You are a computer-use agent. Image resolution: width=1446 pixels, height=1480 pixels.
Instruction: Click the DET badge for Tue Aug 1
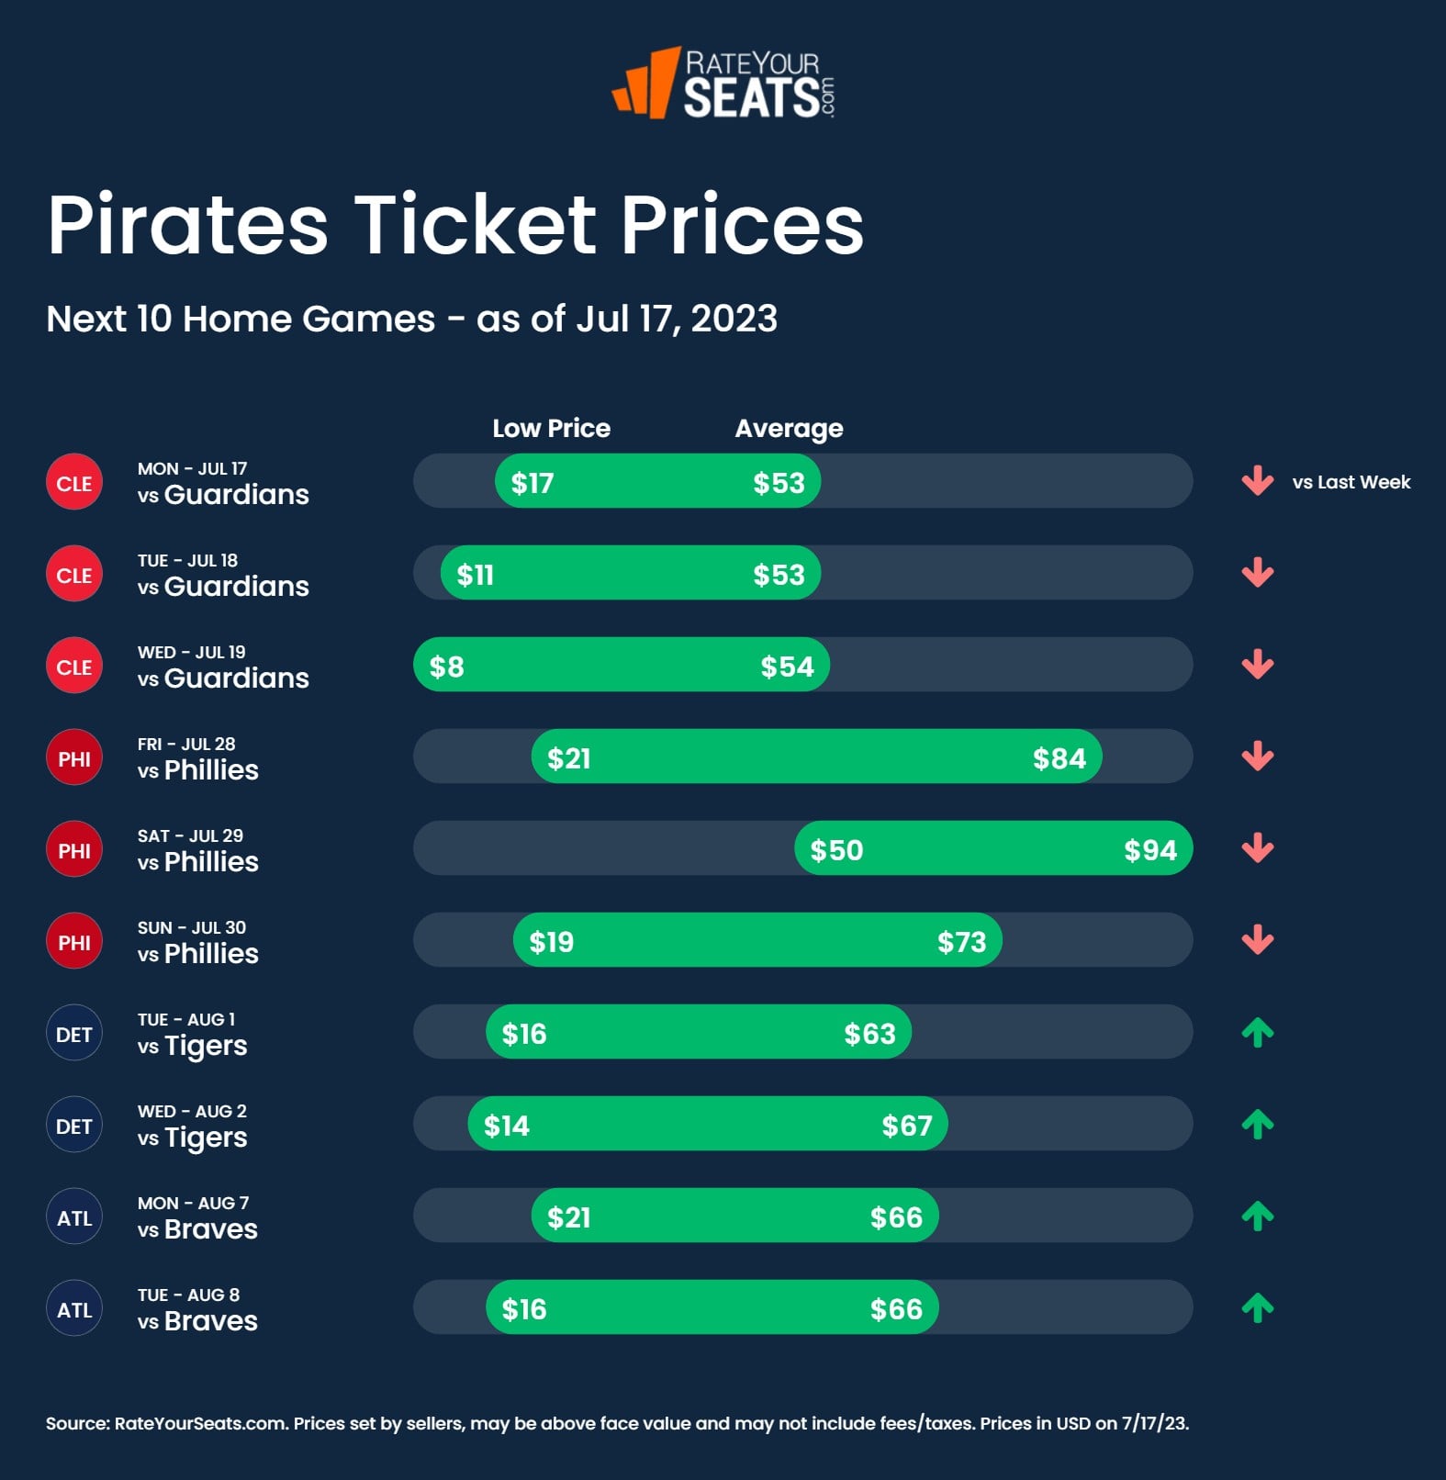click(74, 1033)
